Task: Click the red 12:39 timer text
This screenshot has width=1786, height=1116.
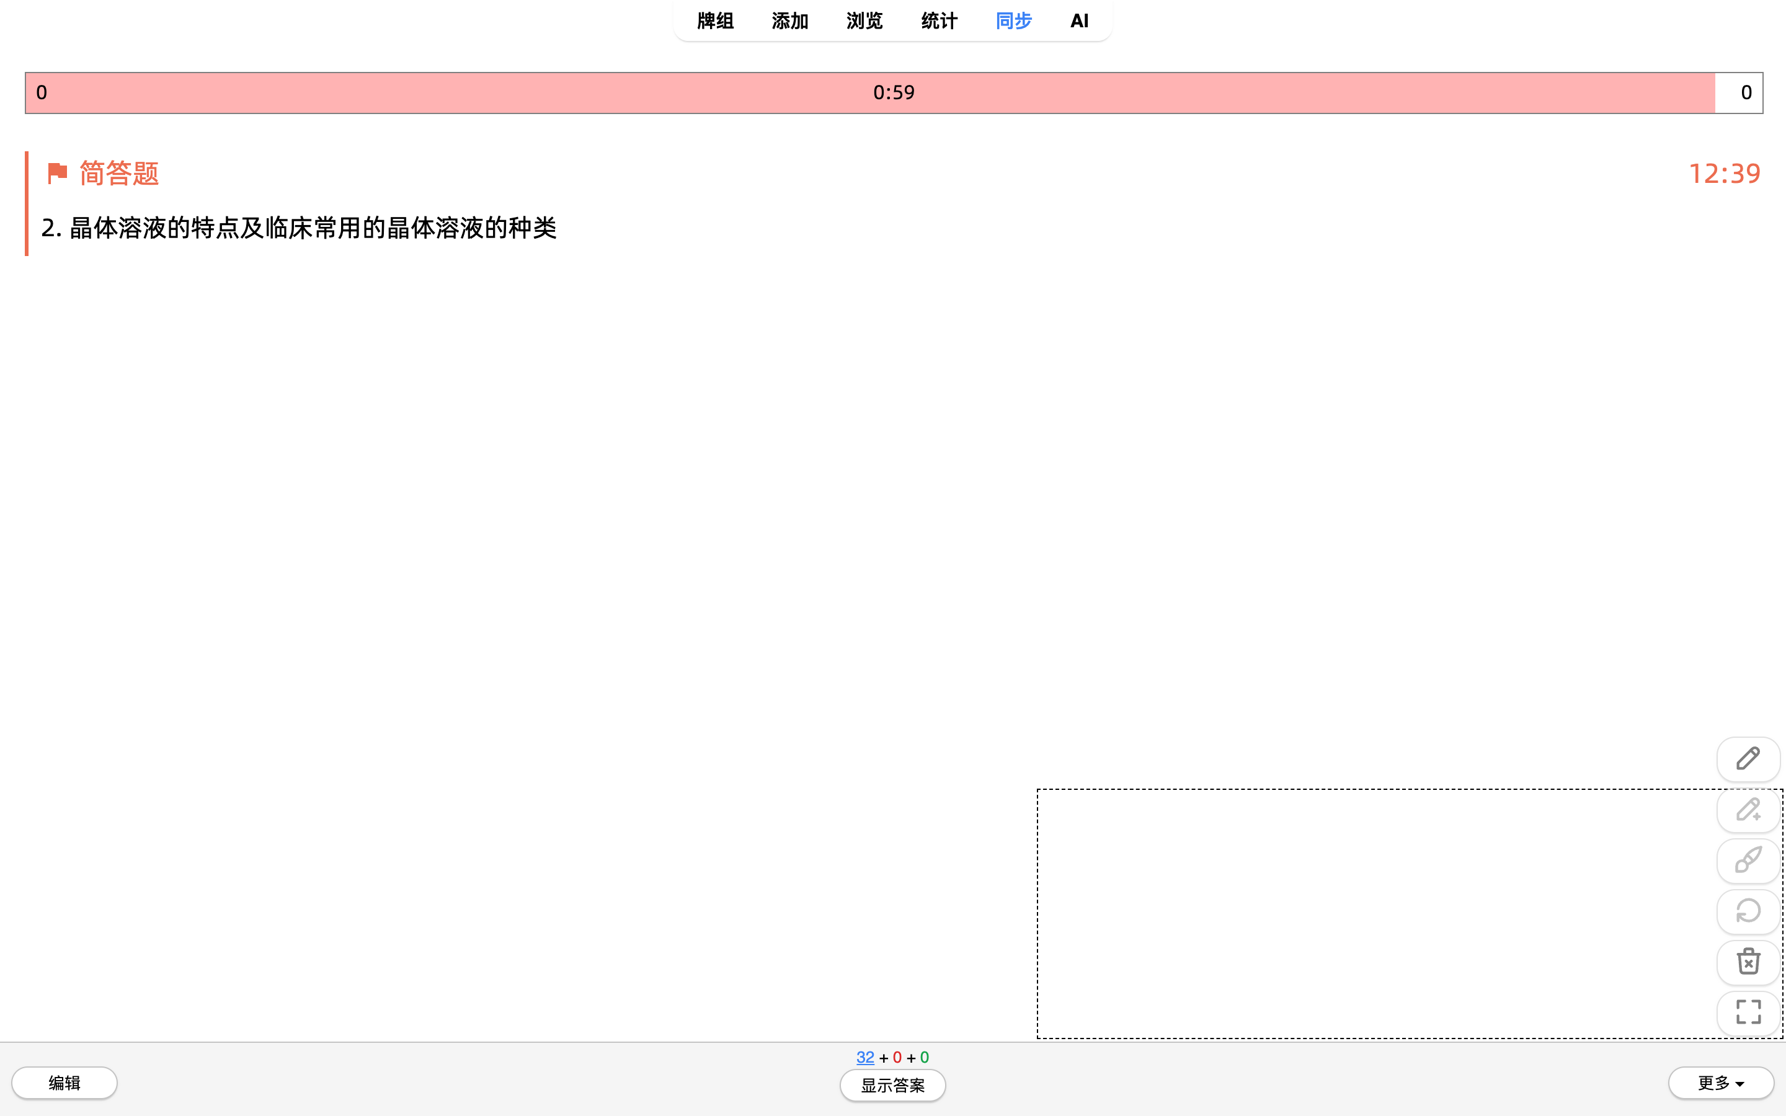Action: (1724, 174)
